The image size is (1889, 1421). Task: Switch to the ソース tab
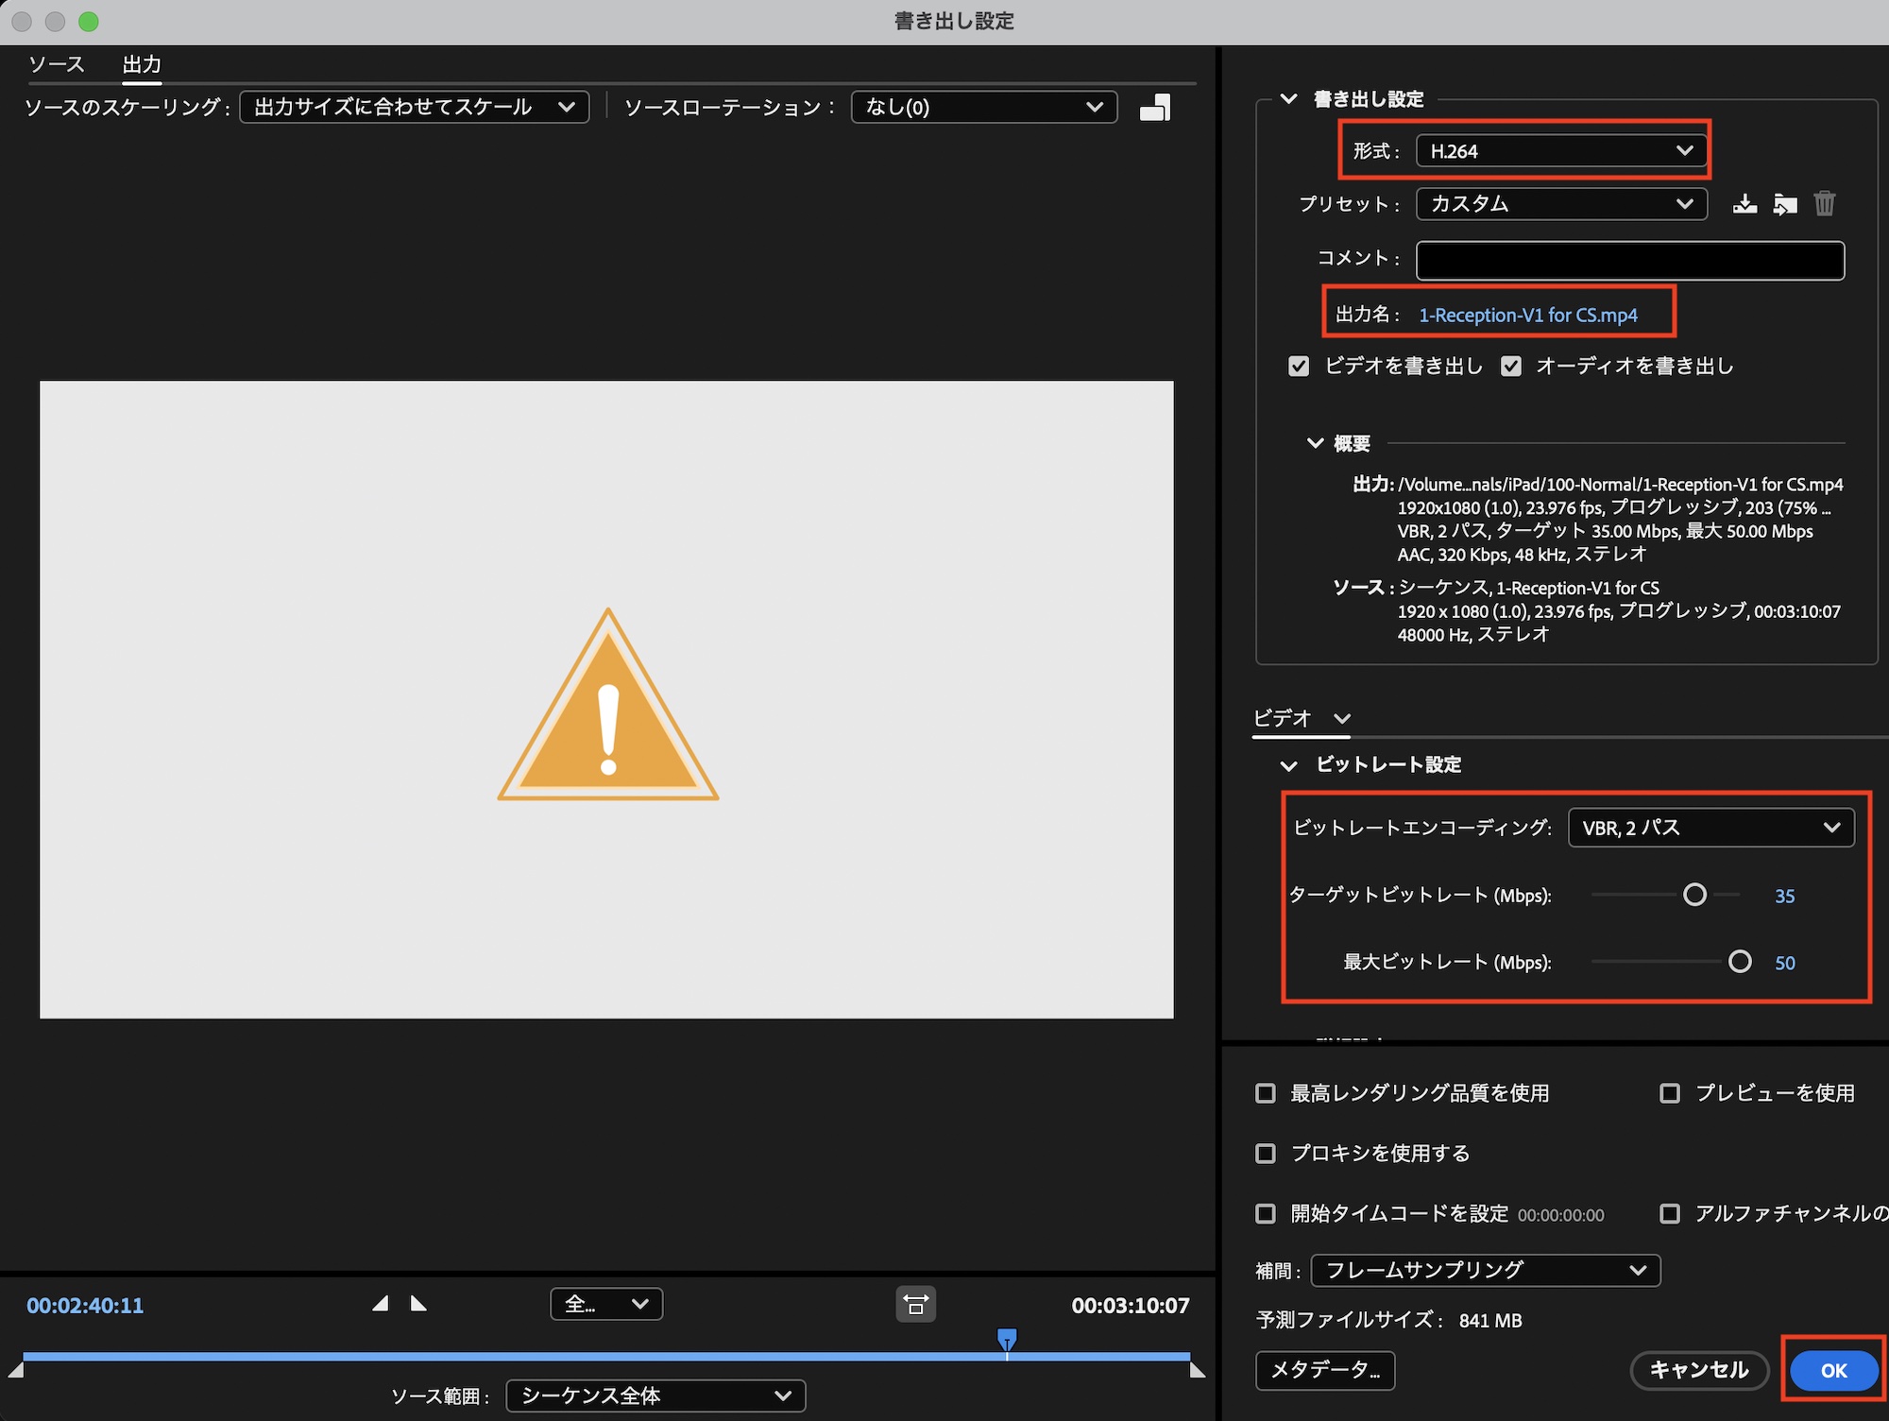57,64
